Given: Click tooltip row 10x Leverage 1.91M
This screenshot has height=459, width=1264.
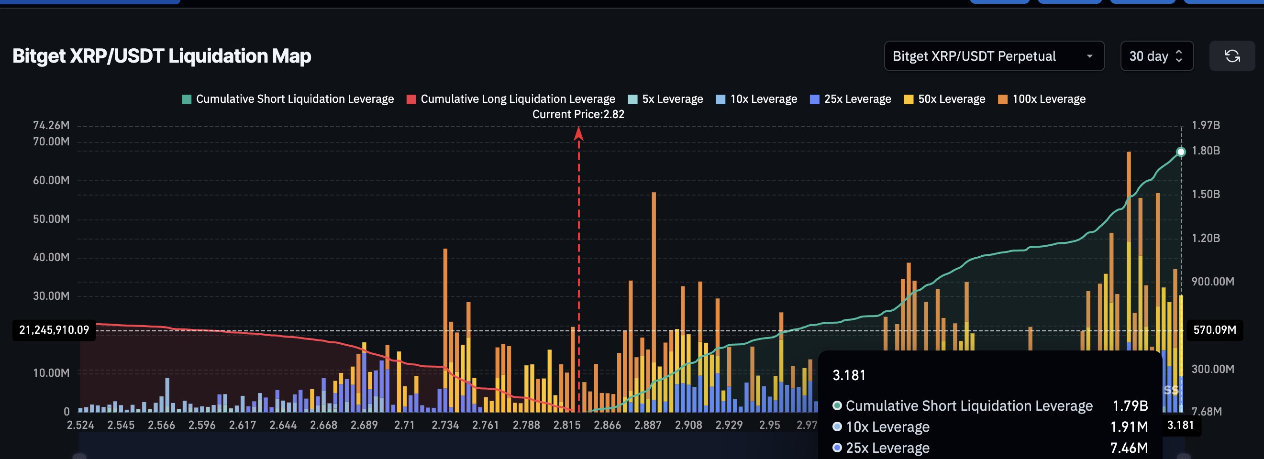Looking at the screenshot, I should pyautogui.click(x=990, y=427).
